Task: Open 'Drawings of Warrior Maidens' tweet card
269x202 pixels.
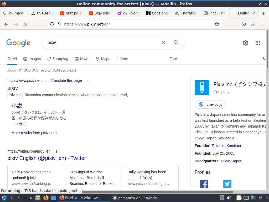Action: (x=93, y=178)
